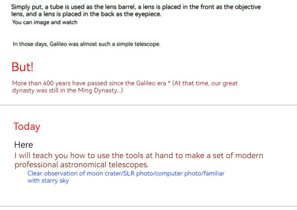The height and width of the screenshot is (210, 297).
Task: Click the sentence beginning "Simply put, a tube"
Action: (x=136, y=10)
